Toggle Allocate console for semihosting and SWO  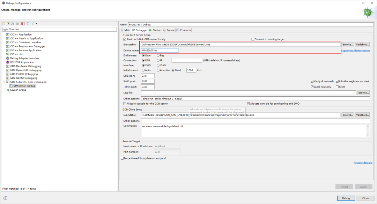[x=248, y=104]
